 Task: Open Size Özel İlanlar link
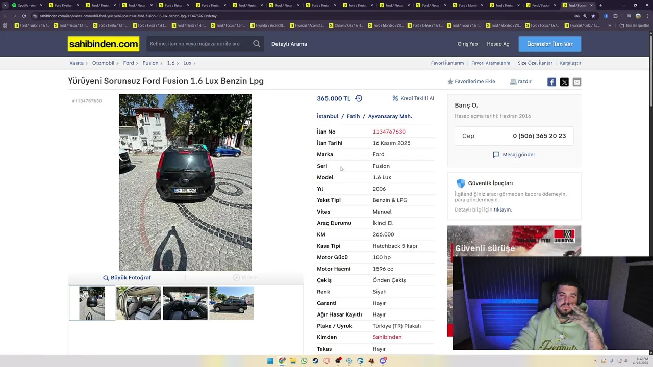click(x=535, y=63)
